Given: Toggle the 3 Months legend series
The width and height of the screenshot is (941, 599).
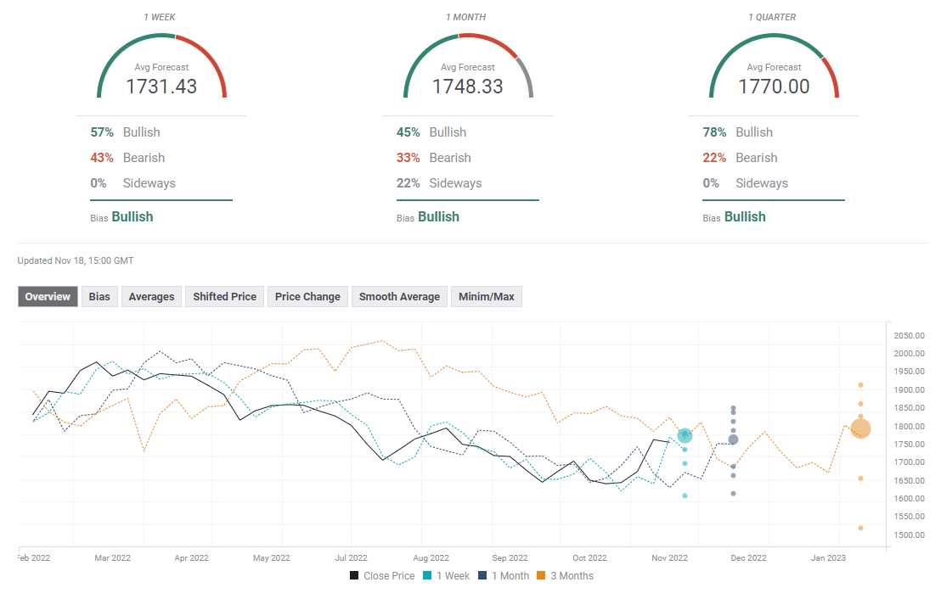Looking at the screenshot, I should (x=565, y=576).
